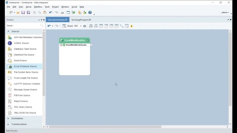The image size is (237, 133).
Task: Click Undo in the designer toolbar
Action: 49,26
